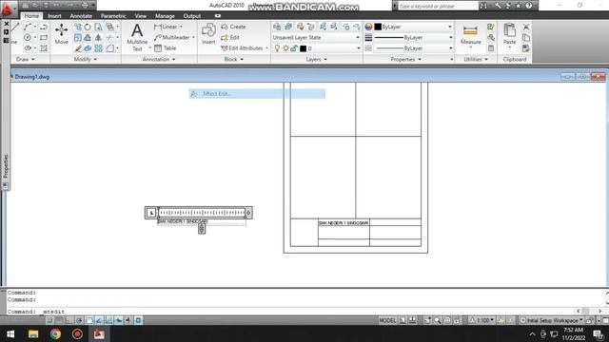Click the Multiline Text tool
Viewport: 609px width, 342px height.
click(137, 37)
